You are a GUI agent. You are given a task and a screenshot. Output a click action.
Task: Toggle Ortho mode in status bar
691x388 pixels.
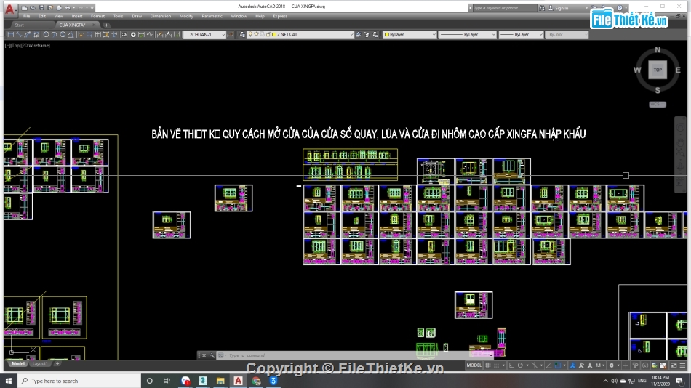coord(511,365)
